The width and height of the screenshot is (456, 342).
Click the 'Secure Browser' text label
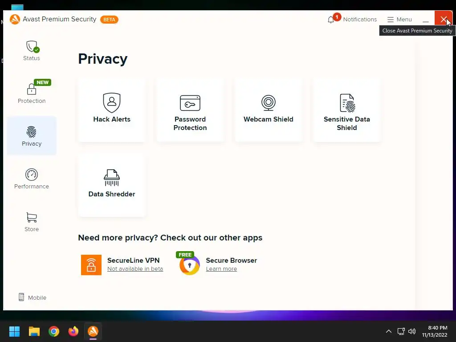pyautogui.click(x=232, y=260)
